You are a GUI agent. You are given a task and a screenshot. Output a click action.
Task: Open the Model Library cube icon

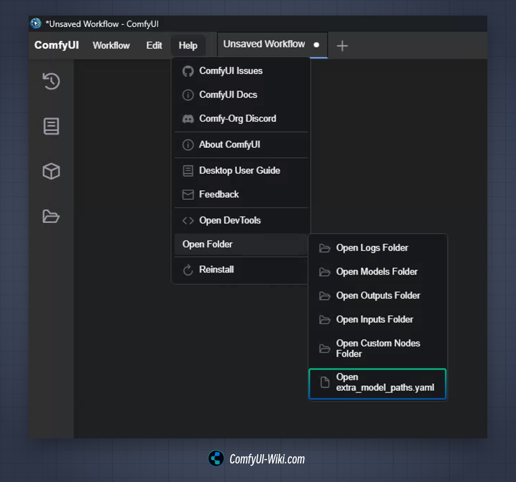coord(51,171)
